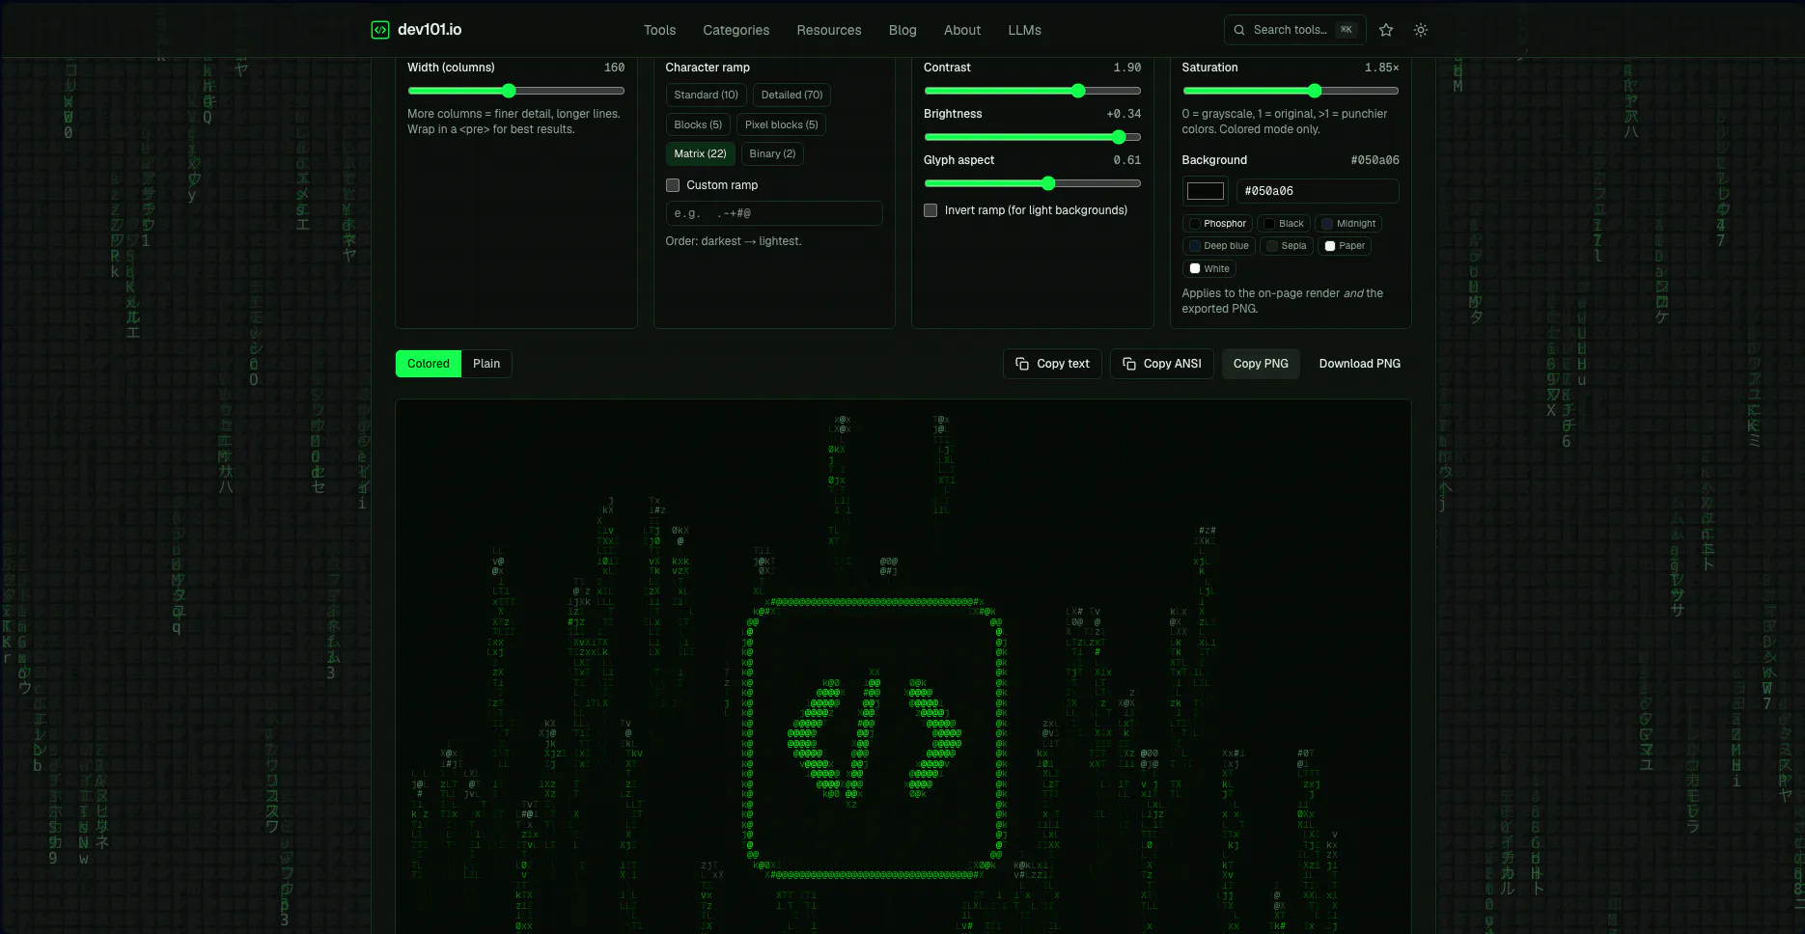The image size is (1805, 934).
Task: Click the Download PNG button
Action: click(x=1360, y=364)
